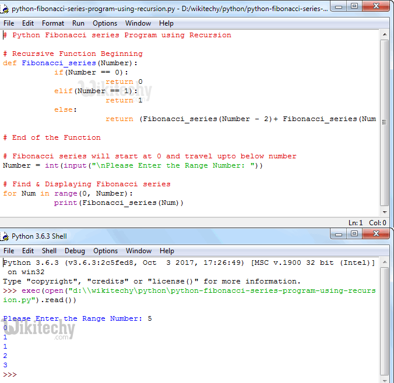
Task: Click the editor window's Python file icon
Action: (6, 9)
